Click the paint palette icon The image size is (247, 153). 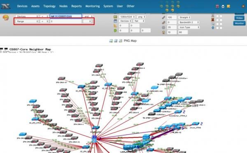pos(6,18)
